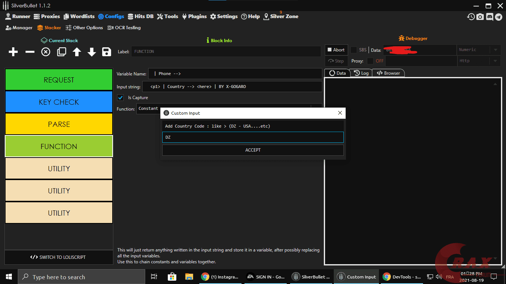Click the SWITCH TO LOLISCRIPT button
The image size is (506, 284).
pyautogui.click(x=59, y=257)
